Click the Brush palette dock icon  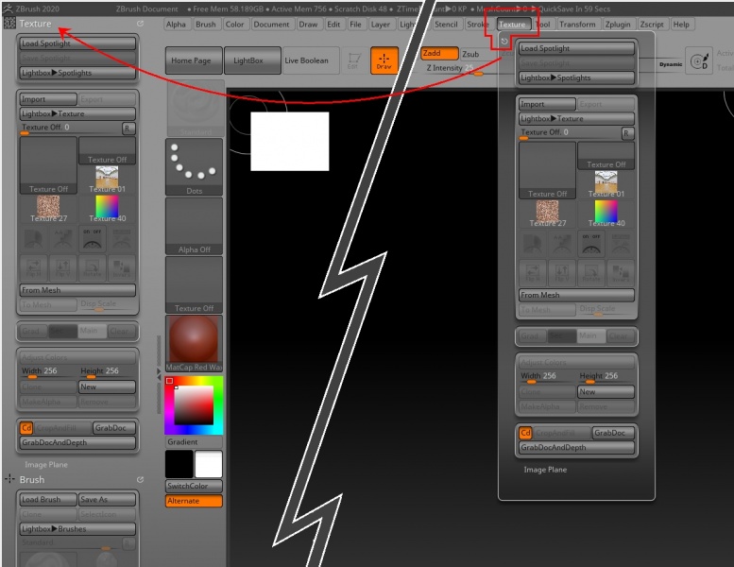(140, 479)
